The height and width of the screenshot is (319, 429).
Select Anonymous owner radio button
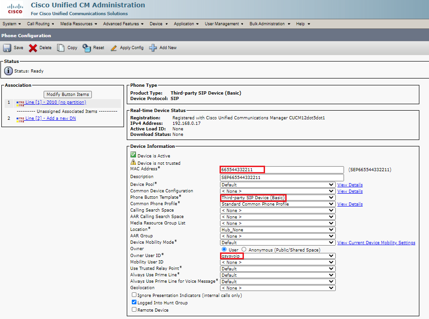point(244,249)
